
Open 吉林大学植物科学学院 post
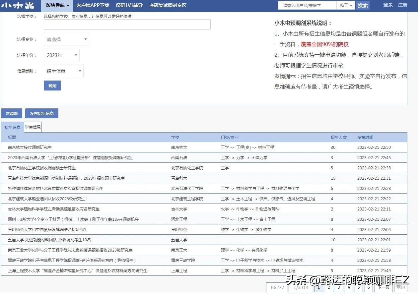[54, 209]
